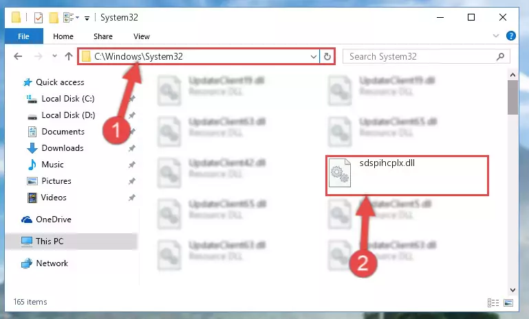Unpin Music from Quick access

pyautogui.click(x=132, y=165)
